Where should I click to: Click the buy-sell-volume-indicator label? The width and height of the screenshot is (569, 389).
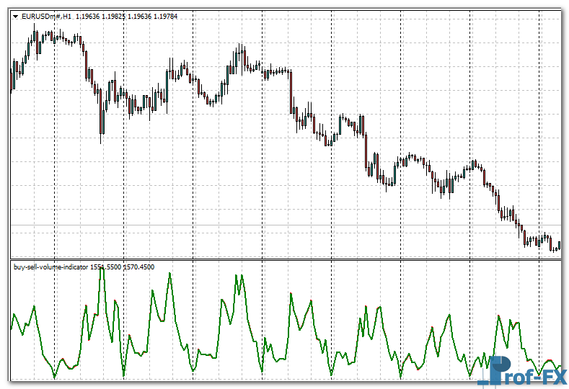click(51, 267)
